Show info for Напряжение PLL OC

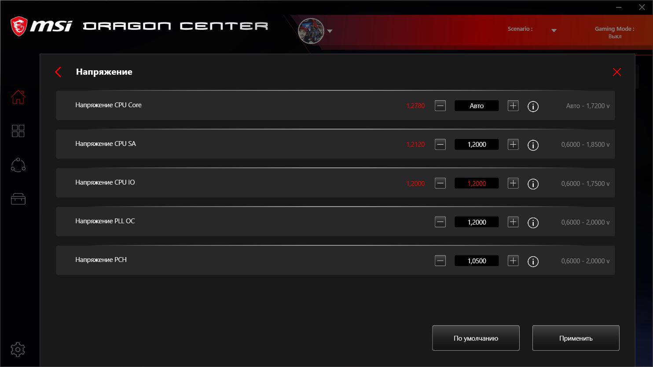pos(533,223)
